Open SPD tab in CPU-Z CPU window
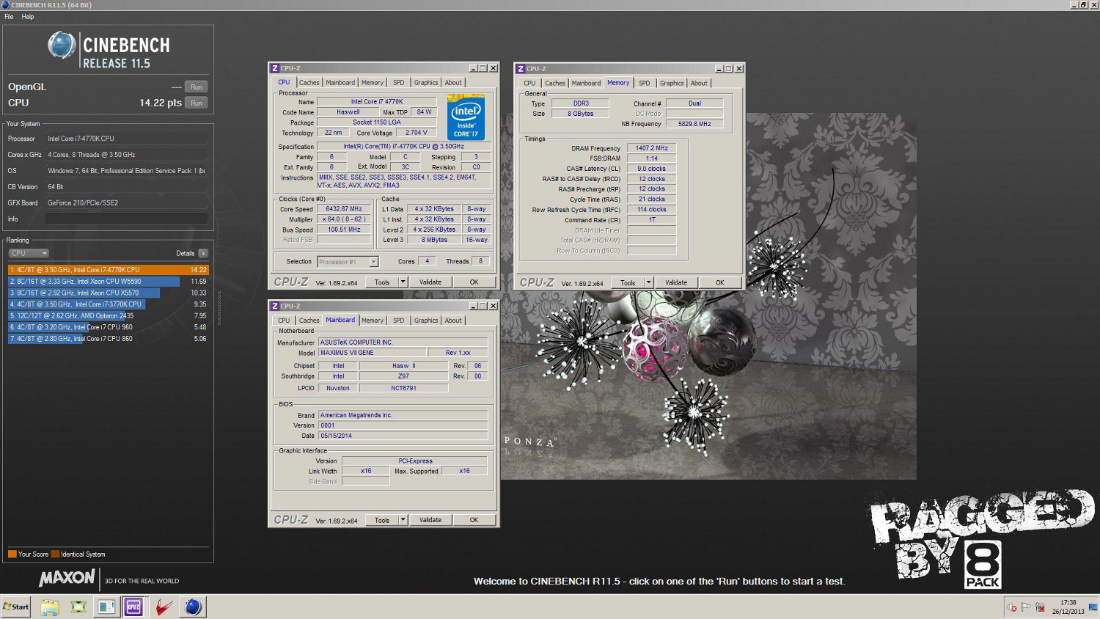The height and width of the screenshot is (619, 1100). click(x=398, y=83)
